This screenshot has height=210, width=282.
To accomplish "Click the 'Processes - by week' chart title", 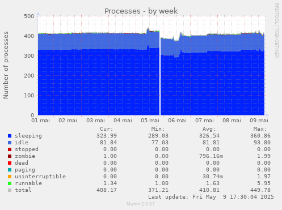I will [x=141, y=11].
